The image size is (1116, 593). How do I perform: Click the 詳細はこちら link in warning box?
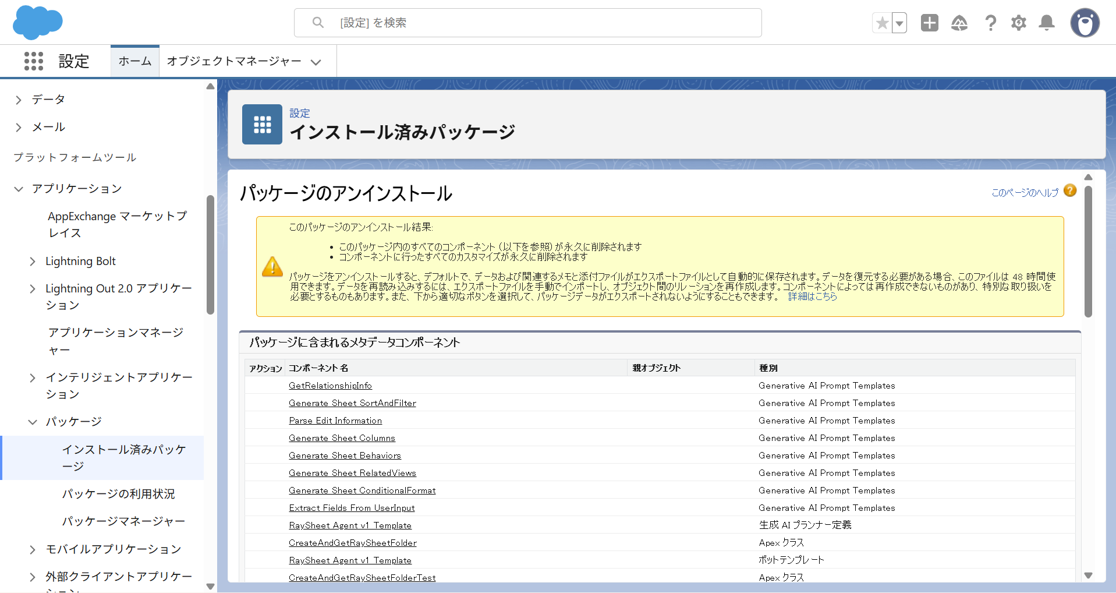click(812, 296)
